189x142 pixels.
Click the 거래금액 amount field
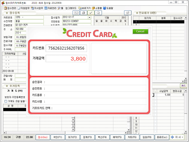point(66,59)
